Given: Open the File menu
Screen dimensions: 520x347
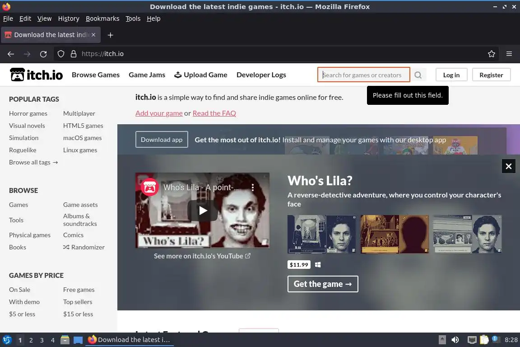Looking at the screenshot, I should coord(8,19).
